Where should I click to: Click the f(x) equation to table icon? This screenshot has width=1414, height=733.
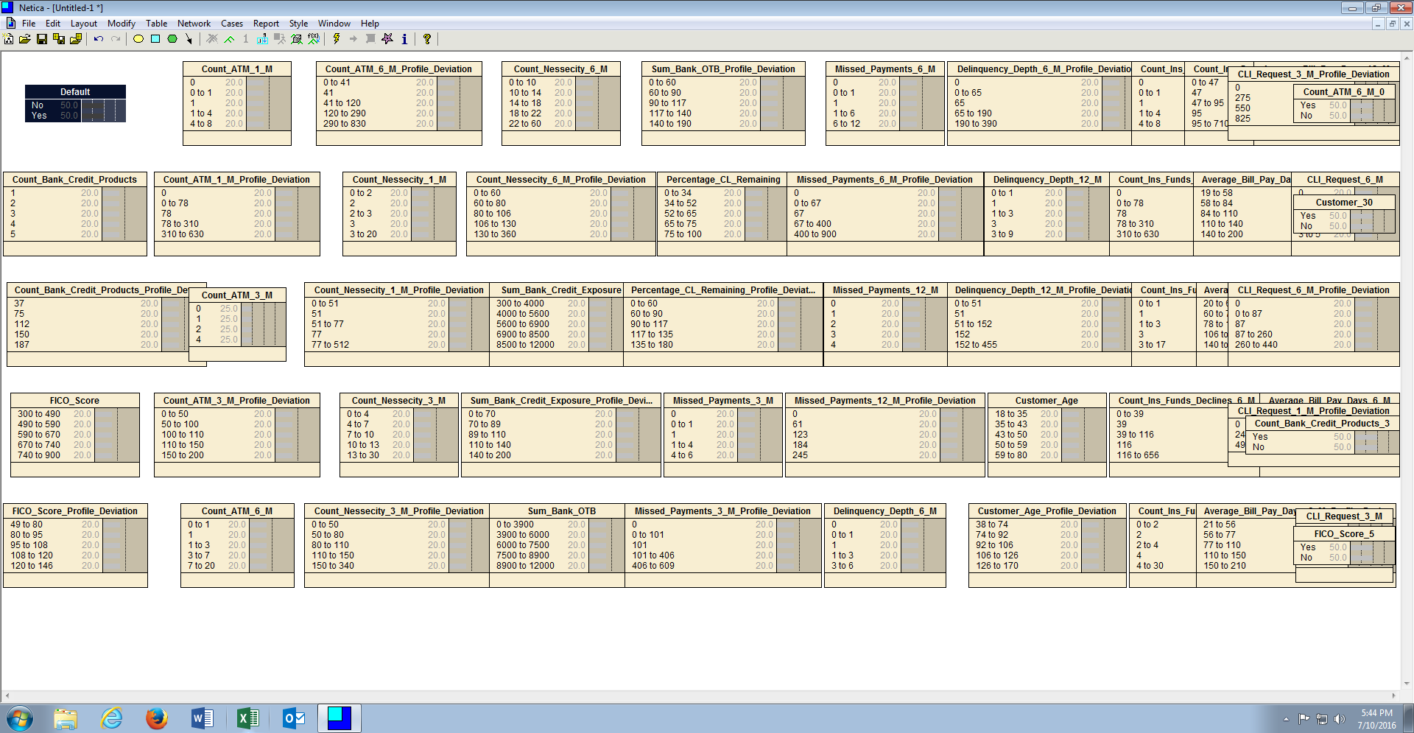click(x=314, y=39)
